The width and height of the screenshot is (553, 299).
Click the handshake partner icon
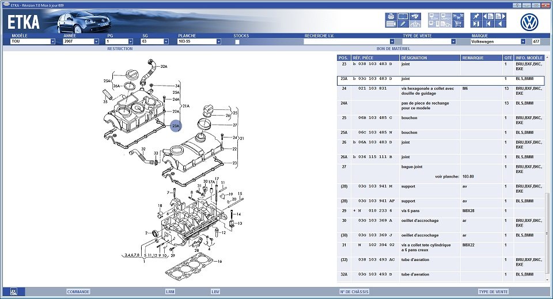coord(415,17)
